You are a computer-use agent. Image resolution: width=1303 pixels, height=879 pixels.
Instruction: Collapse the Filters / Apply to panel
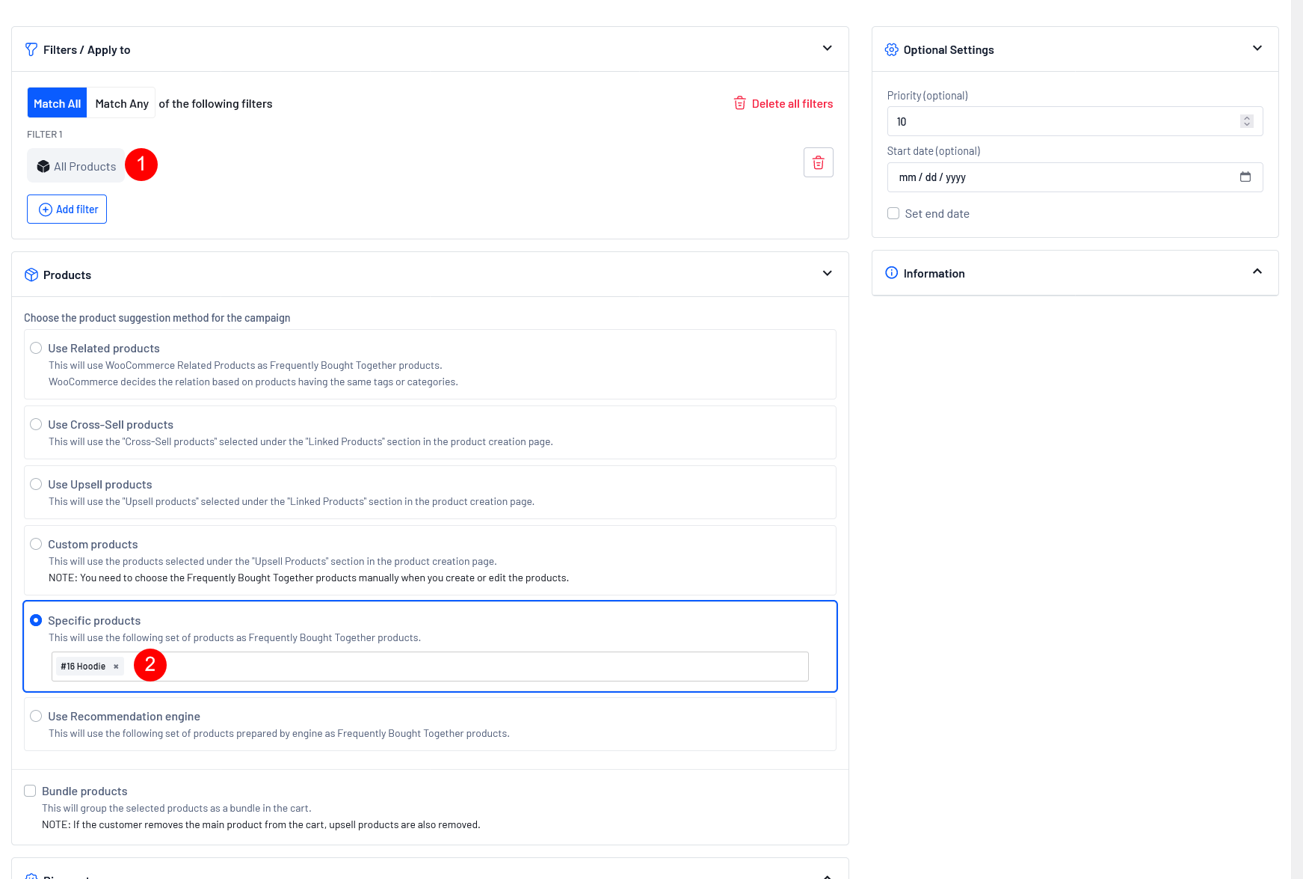tap(827, 49)
